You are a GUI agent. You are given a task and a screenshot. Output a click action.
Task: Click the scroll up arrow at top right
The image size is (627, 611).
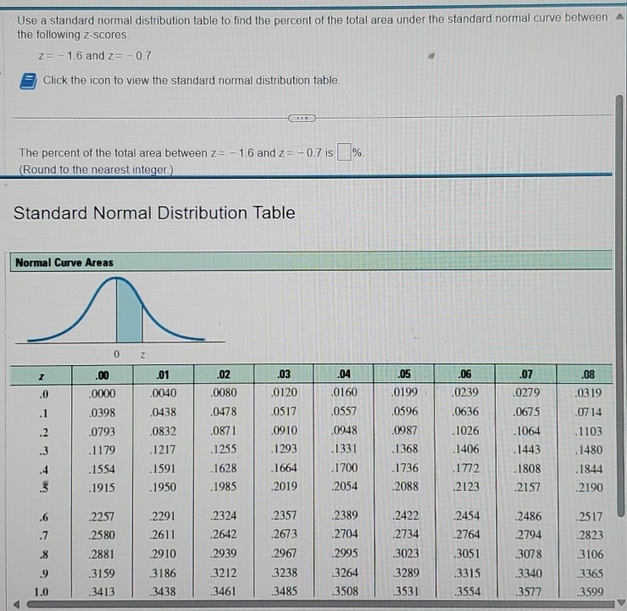click(619, 17)
